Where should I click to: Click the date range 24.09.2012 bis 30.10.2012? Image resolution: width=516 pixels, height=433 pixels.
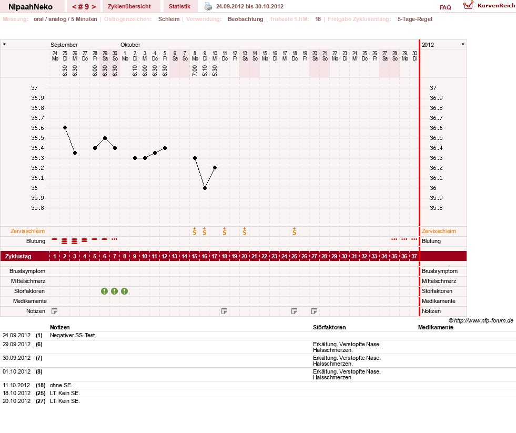coord(249,6)
